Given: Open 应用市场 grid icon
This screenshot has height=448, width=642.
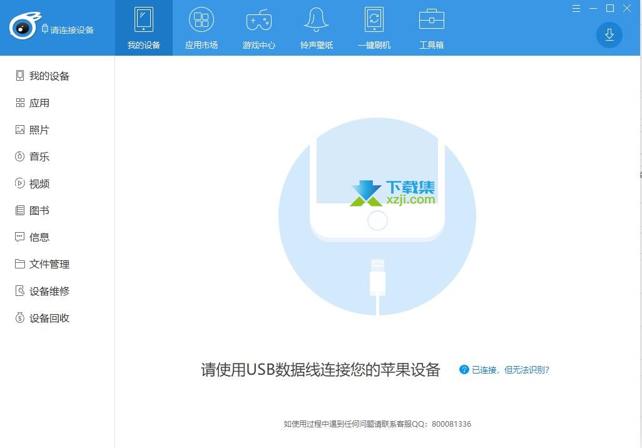Looking at the screenshot, I should click(201, 19).
